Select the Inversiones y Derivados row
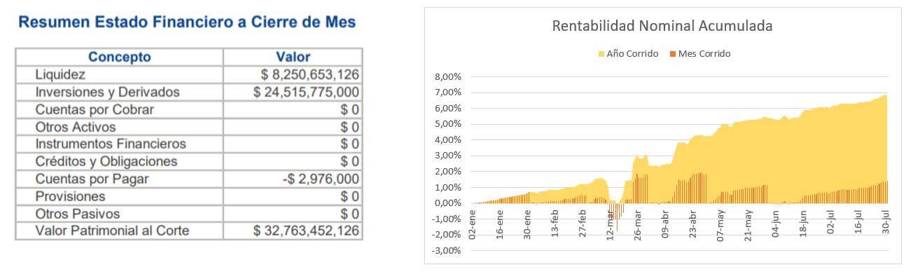 pos(189,92)
